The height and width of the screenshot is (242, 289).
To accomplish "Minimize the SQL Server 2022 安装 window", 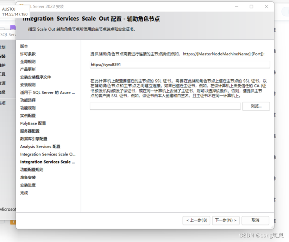I will click(237, 7).
